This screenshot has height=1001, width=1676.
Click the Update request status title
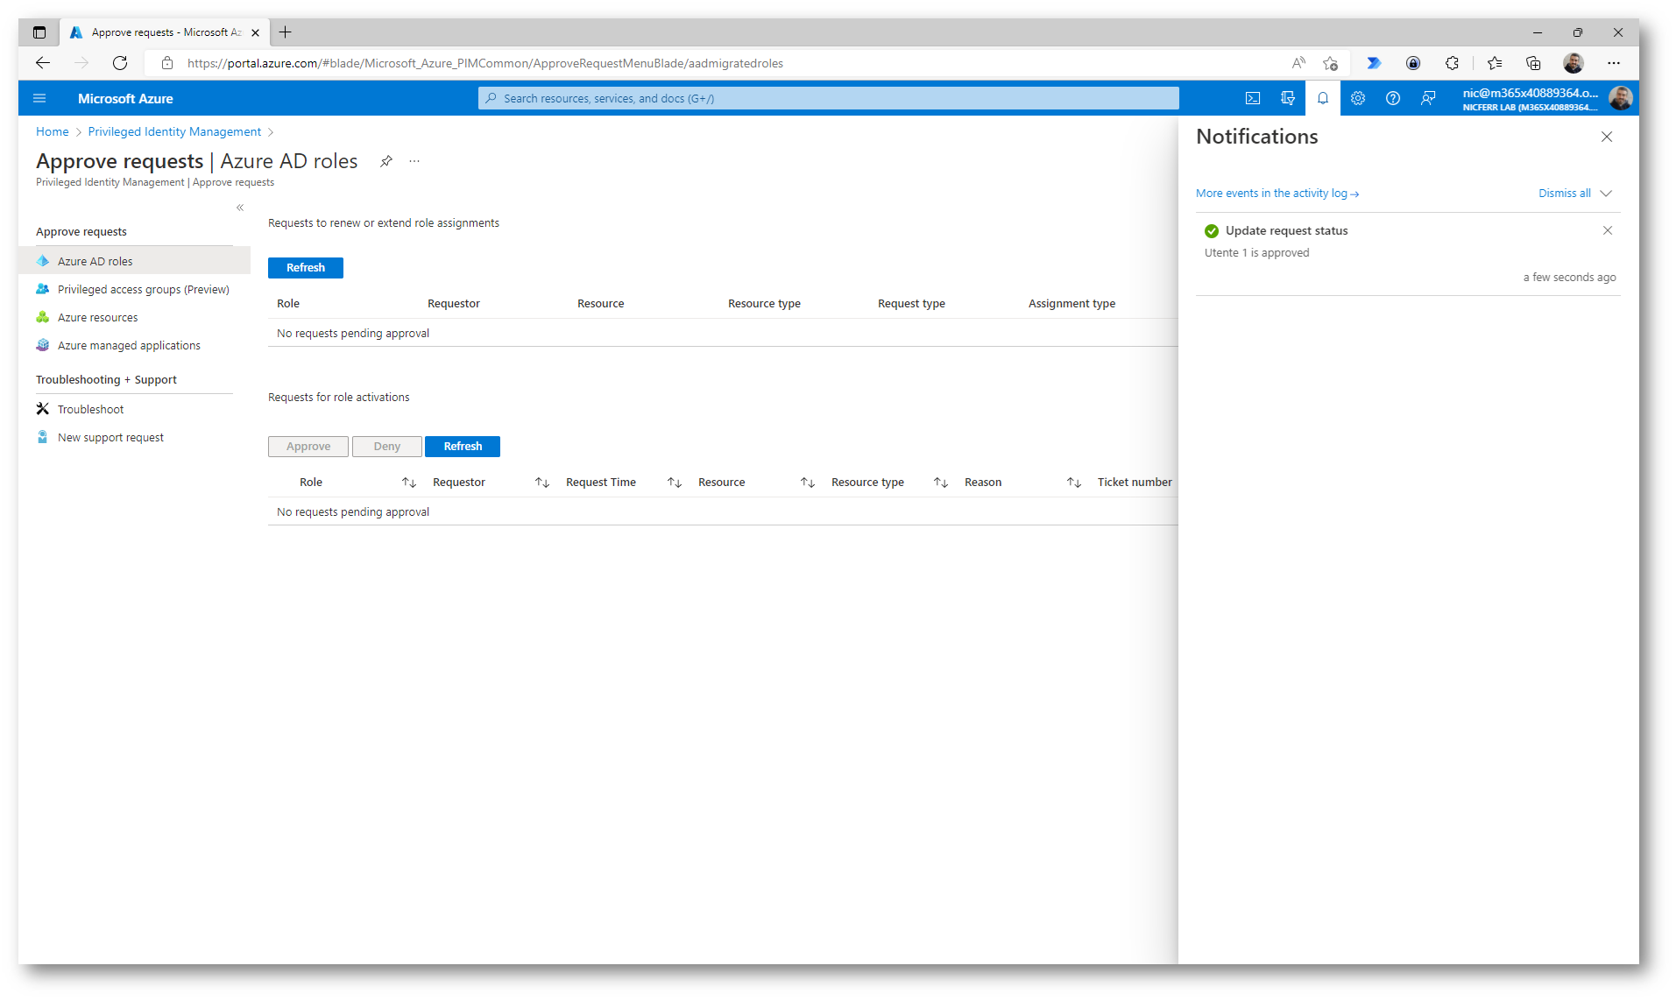point(1286,231)
